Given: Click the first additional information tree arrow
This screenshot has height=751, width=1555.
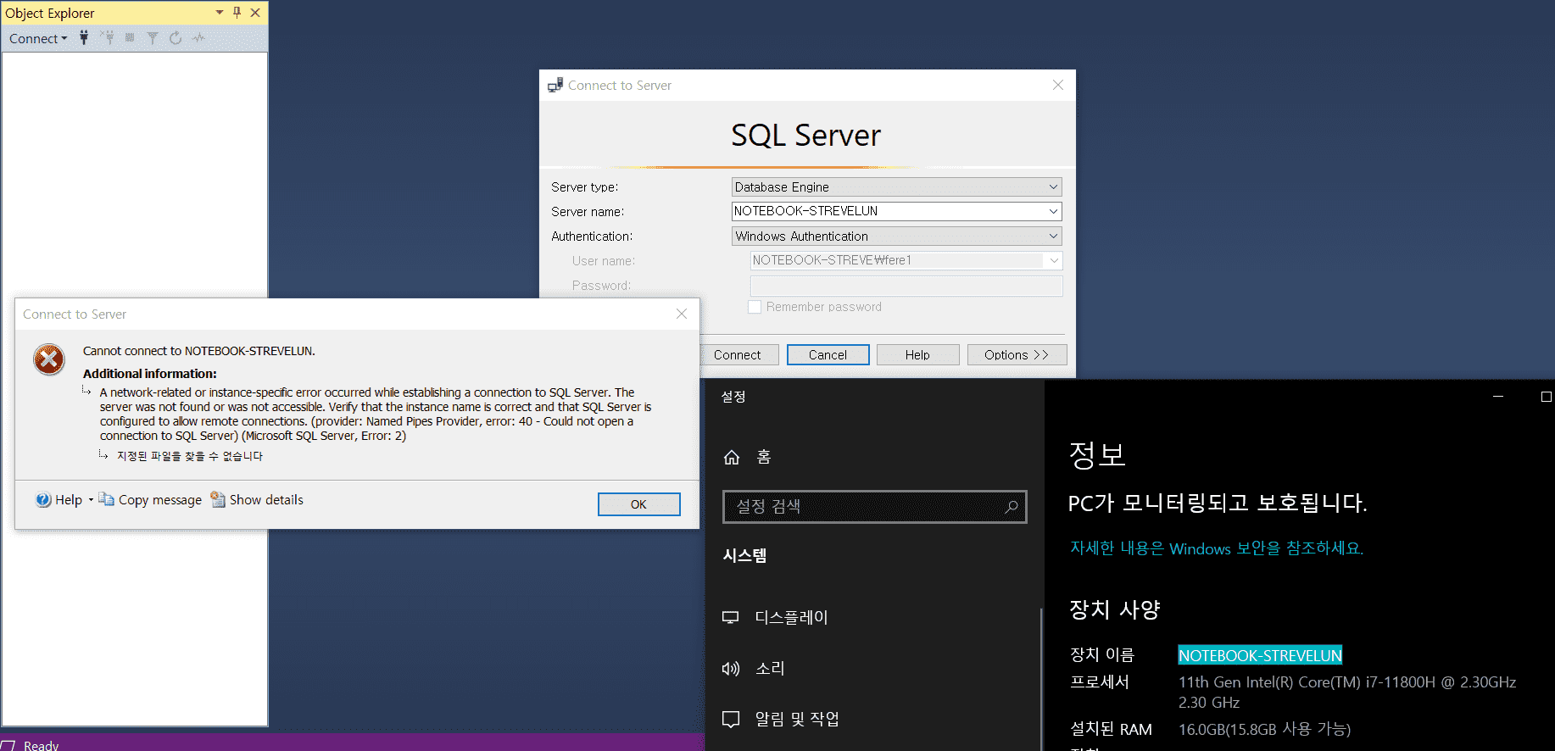Looking at the screenshot, I should click(x=86, y=391).
